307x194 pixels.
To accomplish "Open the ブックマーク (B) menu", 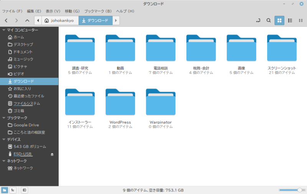I will click(97, 11).
